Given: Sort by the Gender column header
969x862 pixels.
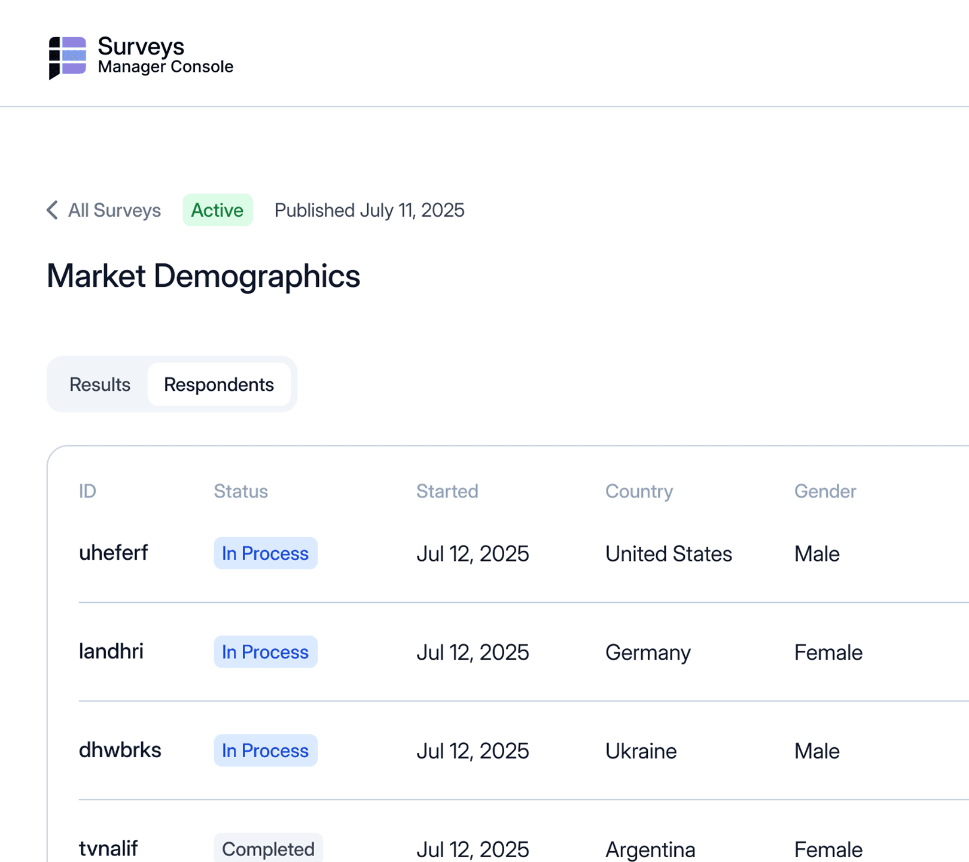Looking at the screenshot, I should [x=825, y=491].
